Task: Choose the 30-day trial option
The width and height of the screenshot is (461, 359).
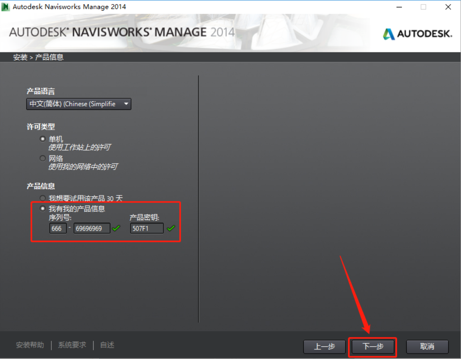Action: click(43, 198)
